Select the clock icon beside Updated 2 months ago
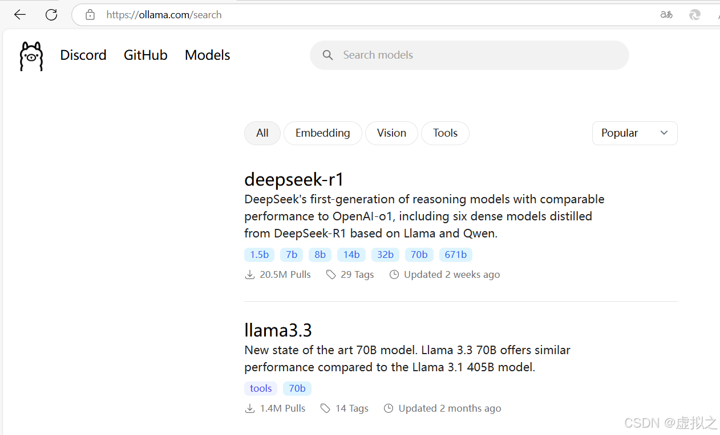 (x=389, y=408)
